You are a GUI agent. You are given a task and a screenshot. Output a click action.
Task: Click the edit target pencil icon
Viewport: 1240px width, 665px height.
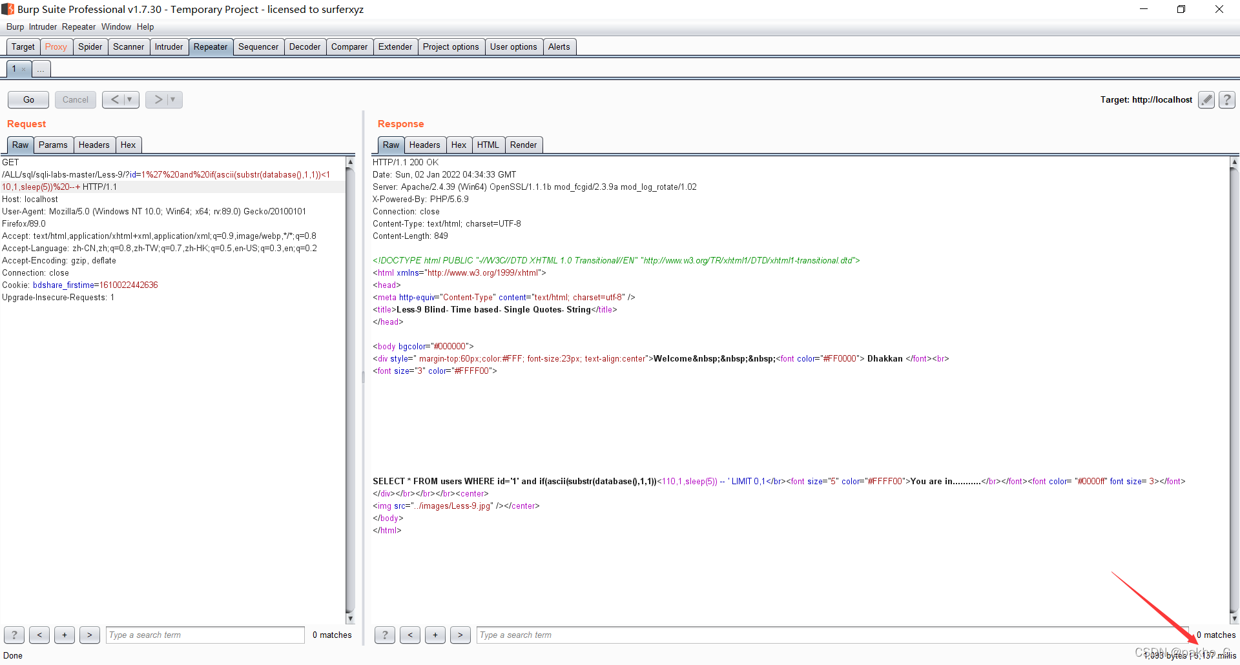click(x=1206, y=99)
